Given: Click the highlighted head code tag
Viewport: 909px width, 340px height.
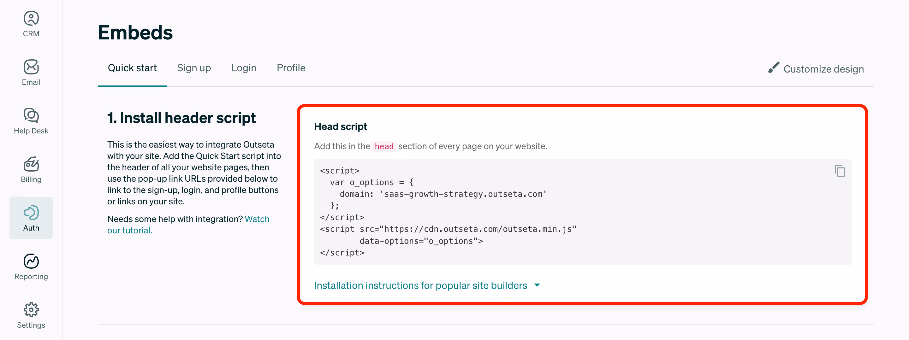Looking at the screenshot, I should click(x=384, y=146).
